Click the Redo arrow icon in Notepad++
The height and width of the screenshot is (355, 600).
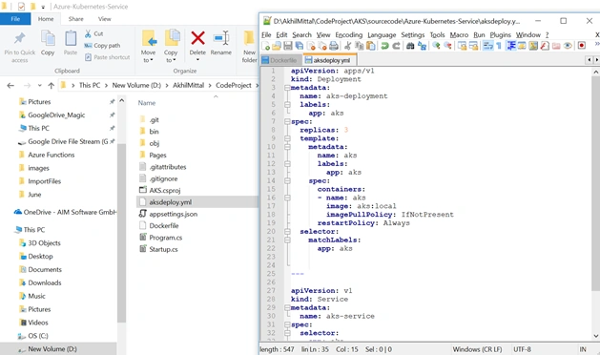(397, 46)
